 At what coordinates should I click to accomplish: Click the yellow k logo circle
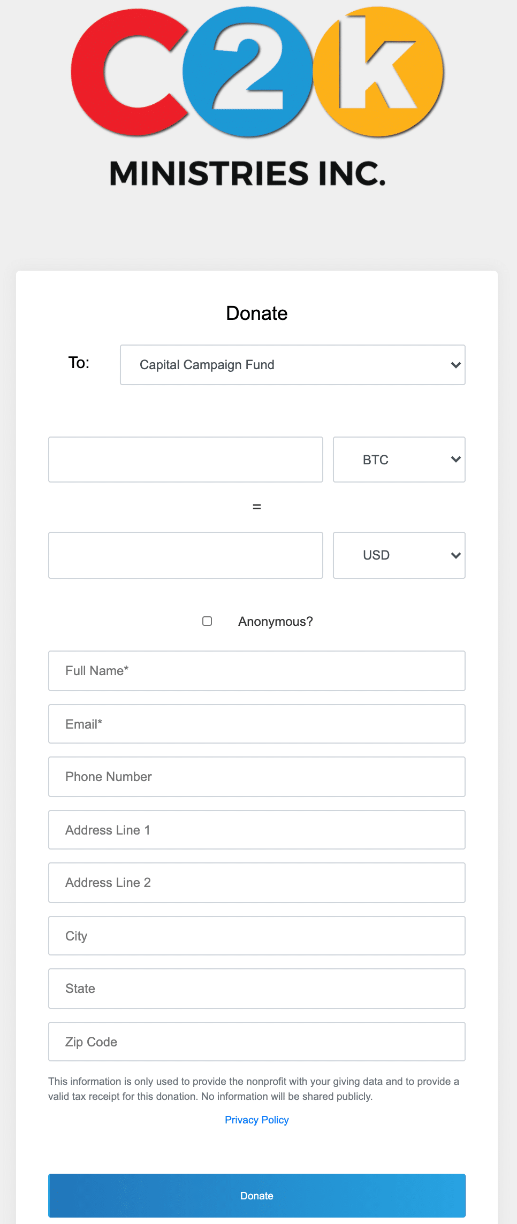pos(378,72)
